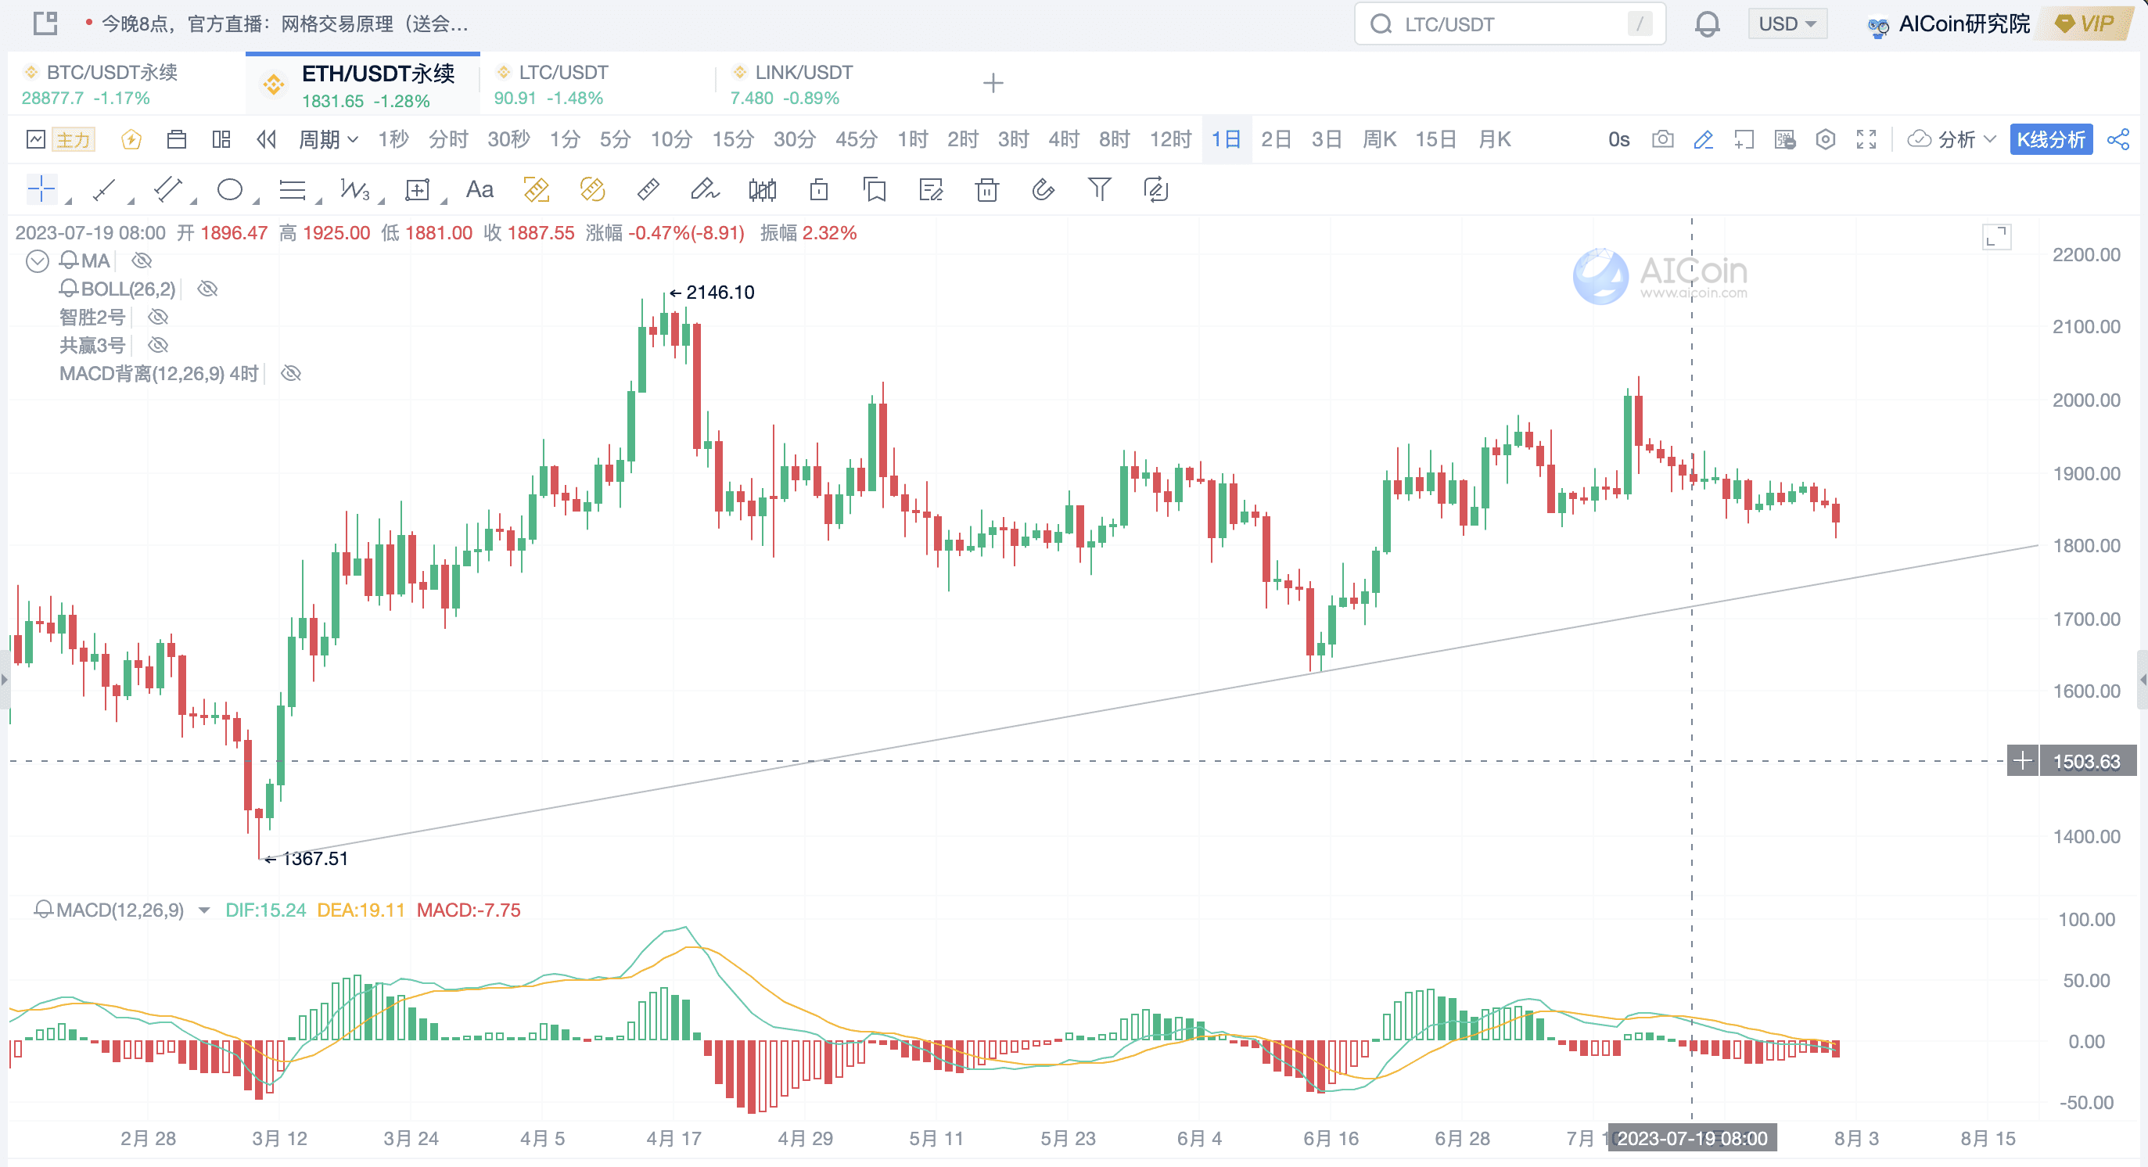
Task: Select the trend line drawing tool
Action: point(103,190)
